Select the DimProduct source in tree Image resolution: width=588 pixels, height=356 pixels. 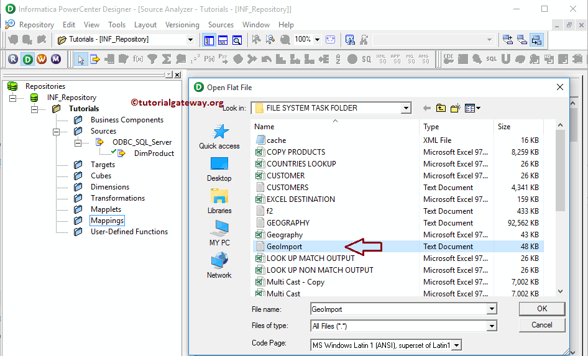point(154,153)
